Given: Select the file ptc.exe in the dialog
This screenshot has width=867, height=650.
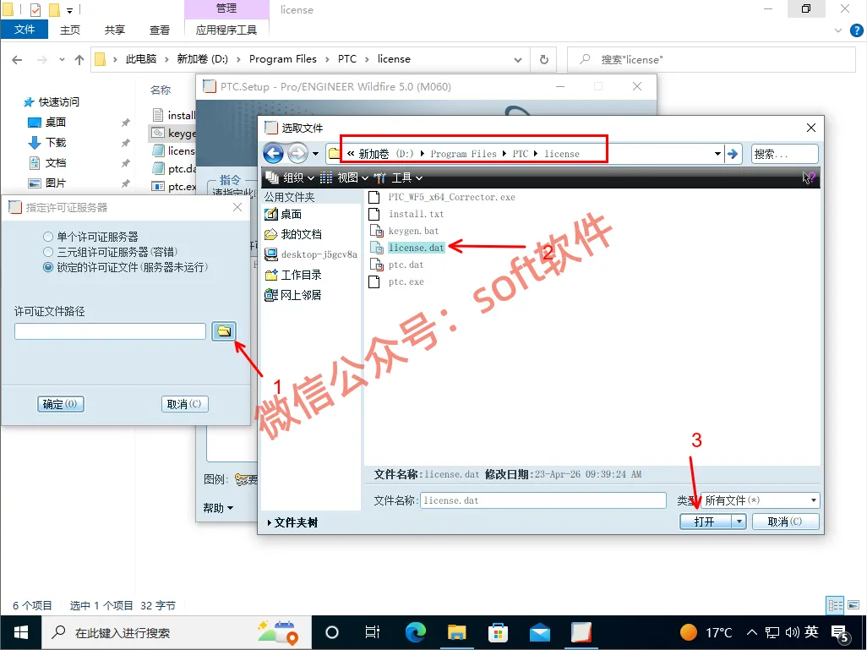Looking at the screenshot, I should (x=396, y=281).
